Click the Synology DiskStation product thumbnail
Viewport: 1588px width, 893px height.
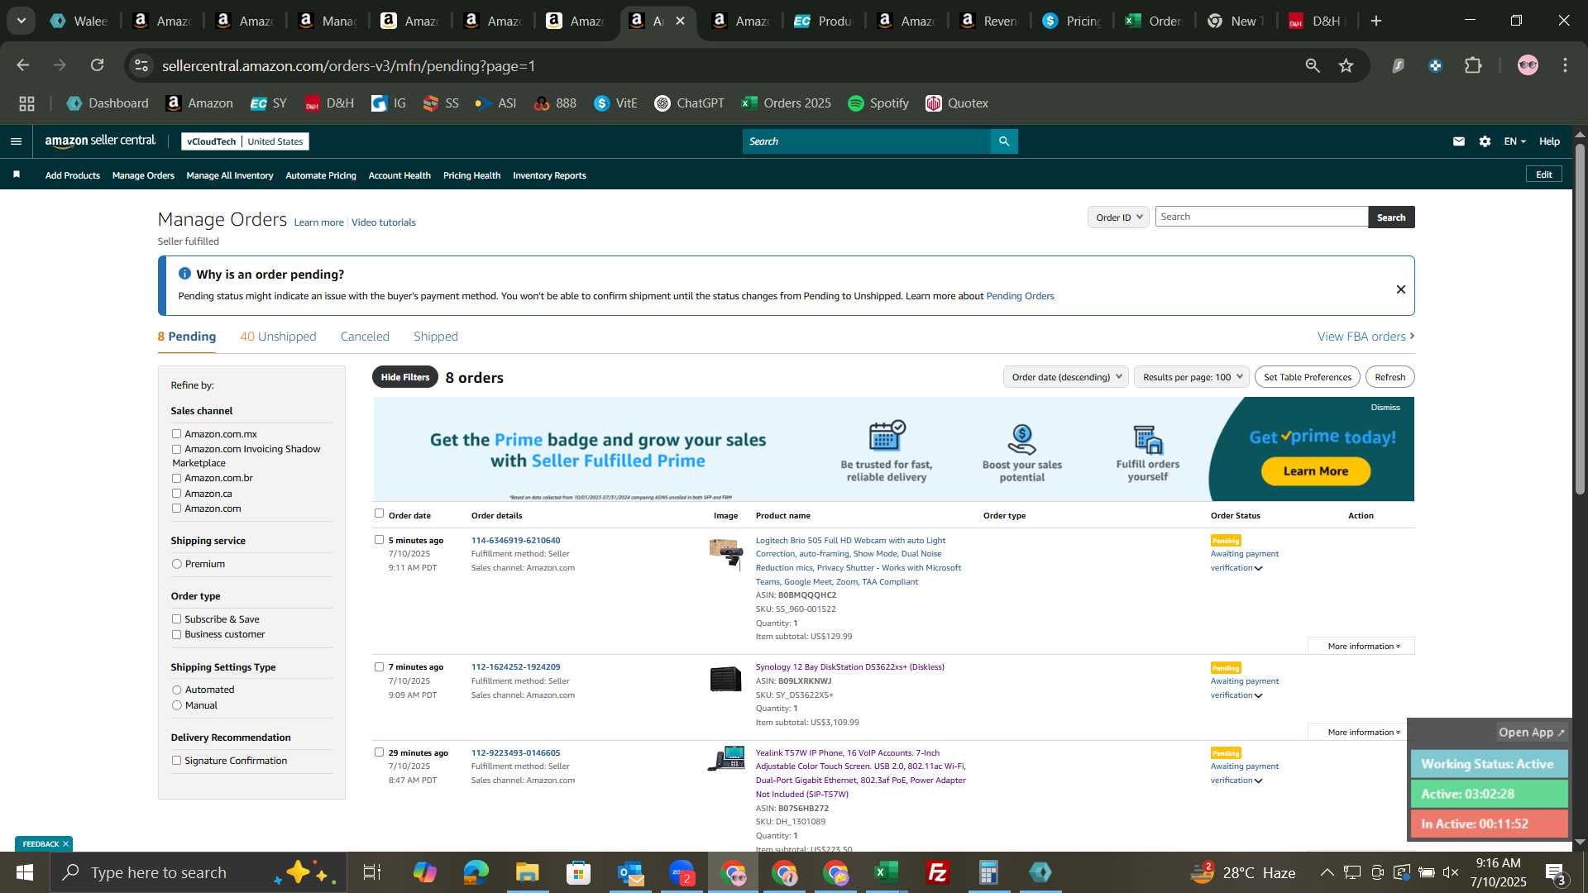pyautogui.click(x=725, y=679)
